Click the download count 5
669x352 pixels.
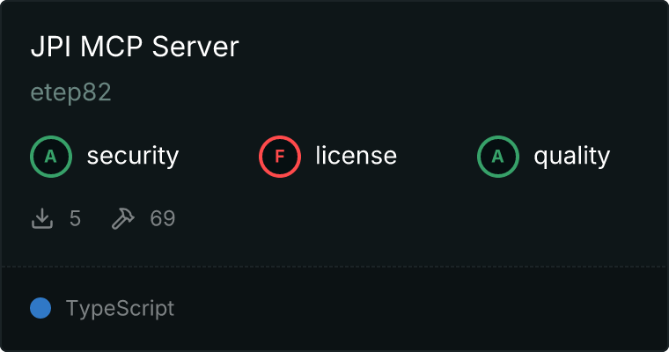point(75,218)
